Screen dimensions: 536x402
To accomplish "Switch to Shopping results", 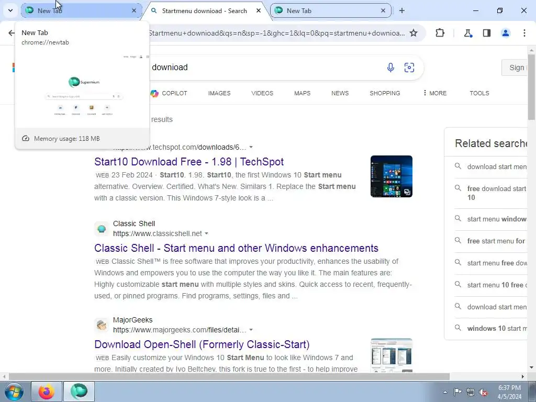I will (x=385, y=93).
